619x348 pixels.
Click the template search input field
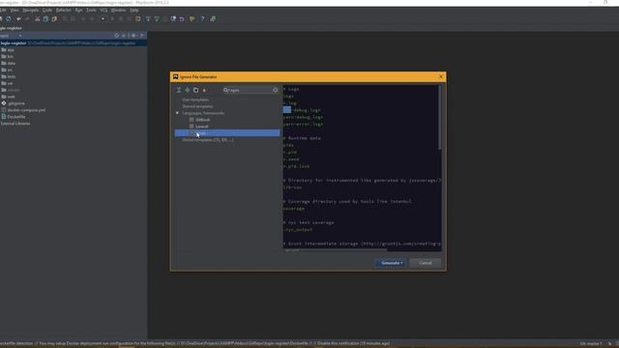(x=251, y=90)
